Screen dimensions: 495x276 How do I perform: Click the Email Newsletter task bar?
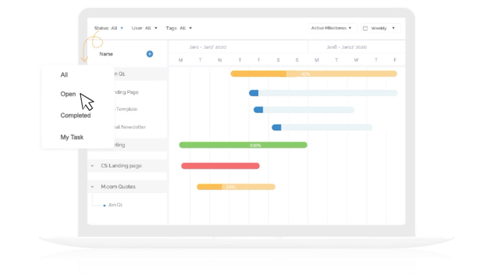(x=322, y=127)
